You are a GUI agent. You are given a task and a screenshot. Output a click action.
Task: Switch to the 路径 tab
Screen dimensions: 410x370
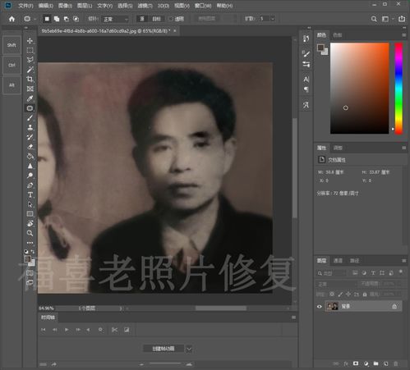pyautogui.click(x=354, y=261)
